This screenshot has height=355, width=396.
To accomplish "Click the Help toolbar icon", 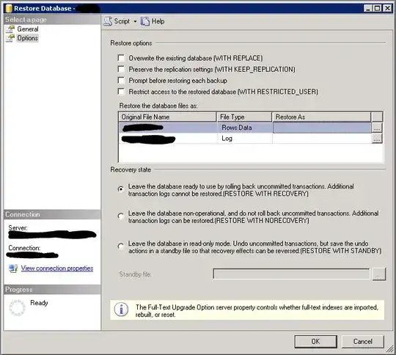I will (x=145, y=21).
